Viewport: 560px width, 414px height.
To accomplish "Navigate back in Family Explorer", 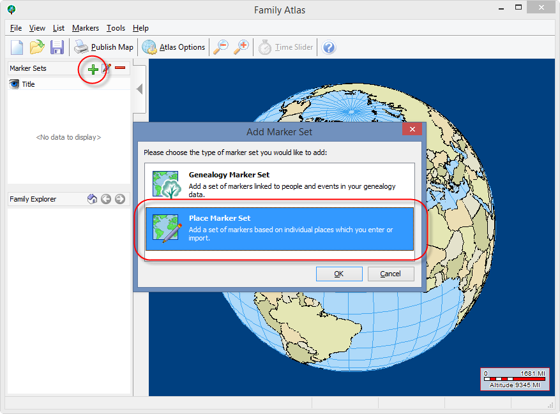I will (x=106, y=199).
